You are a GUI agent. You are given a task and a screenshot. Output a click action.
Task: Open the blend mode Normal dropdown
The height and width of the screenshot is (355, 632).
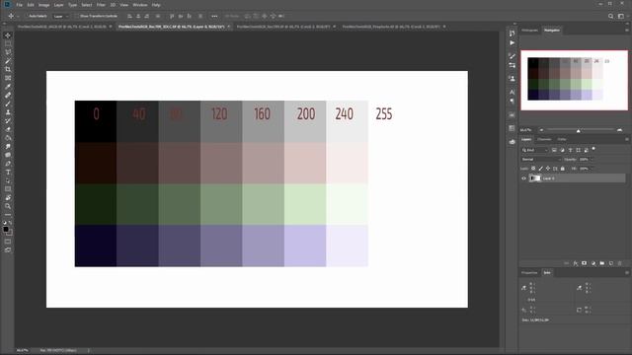point(541,160)
